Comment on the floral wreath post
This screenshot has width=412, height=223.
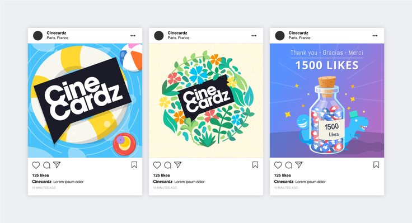pyautogui.click(x=167, y=165)
